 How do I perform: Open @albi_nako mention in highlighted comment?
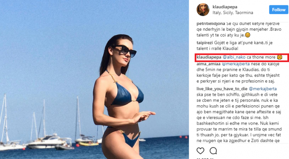click(x=234, y=57)
